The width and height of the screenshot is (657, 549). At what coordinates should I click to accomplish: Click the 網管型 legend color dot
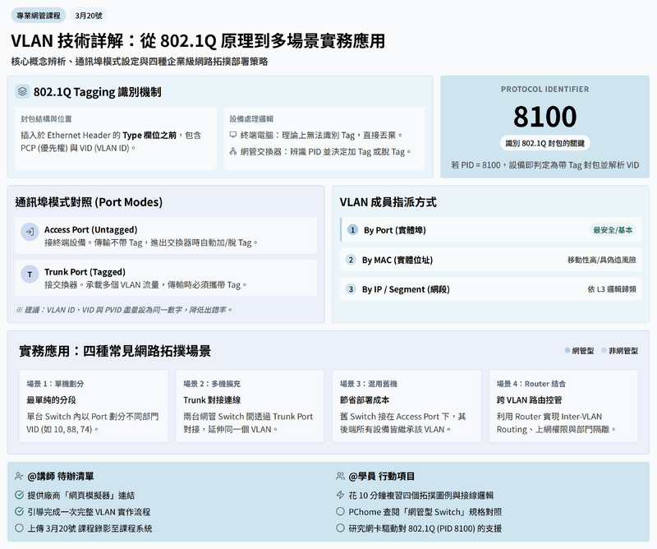[x=567, y=351]
